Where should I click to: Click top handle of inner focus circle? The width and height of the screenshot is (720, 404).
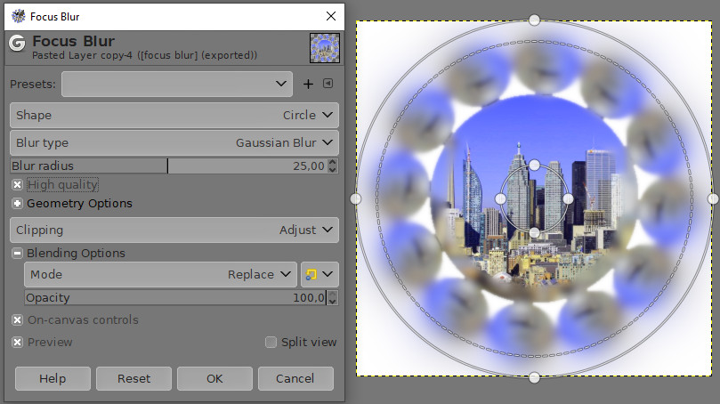click(x=534, y=165)
